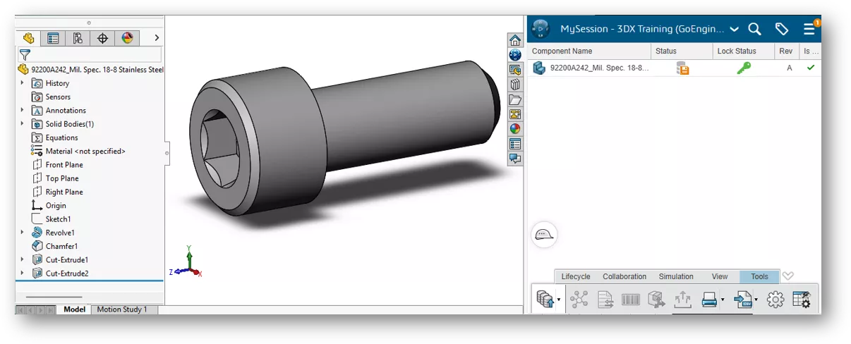Open the print icon dropdown arrow

[723, 300]
